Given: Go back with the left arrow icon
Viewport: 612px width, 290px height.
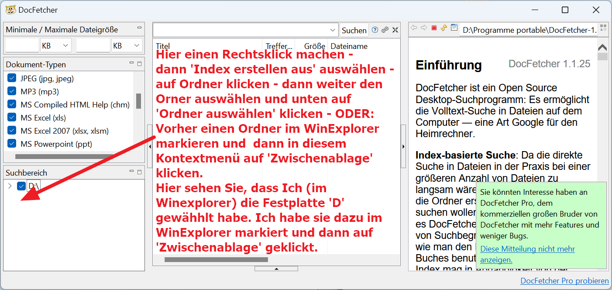Looking at the screenshot, I should [414, 28].
